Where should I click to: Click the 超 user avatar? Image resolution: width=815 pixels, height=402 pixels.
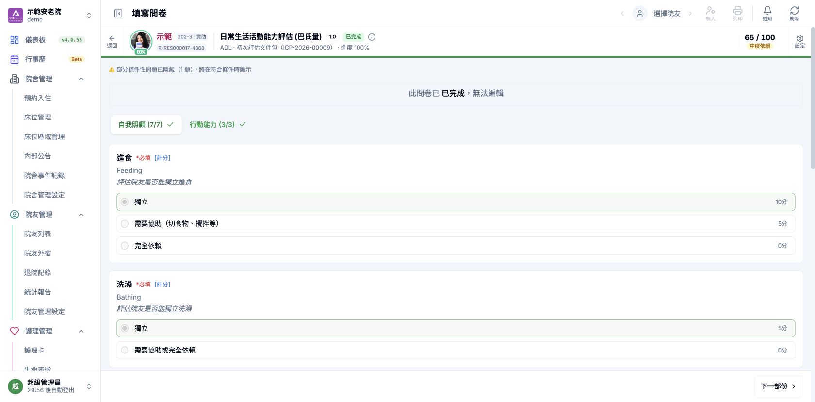point(16,386)
